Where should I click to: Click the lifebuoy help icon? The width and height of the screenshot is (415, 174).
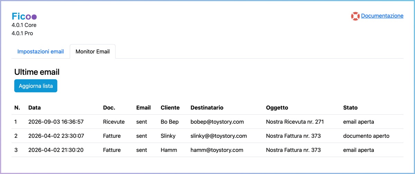coord(355,16)
